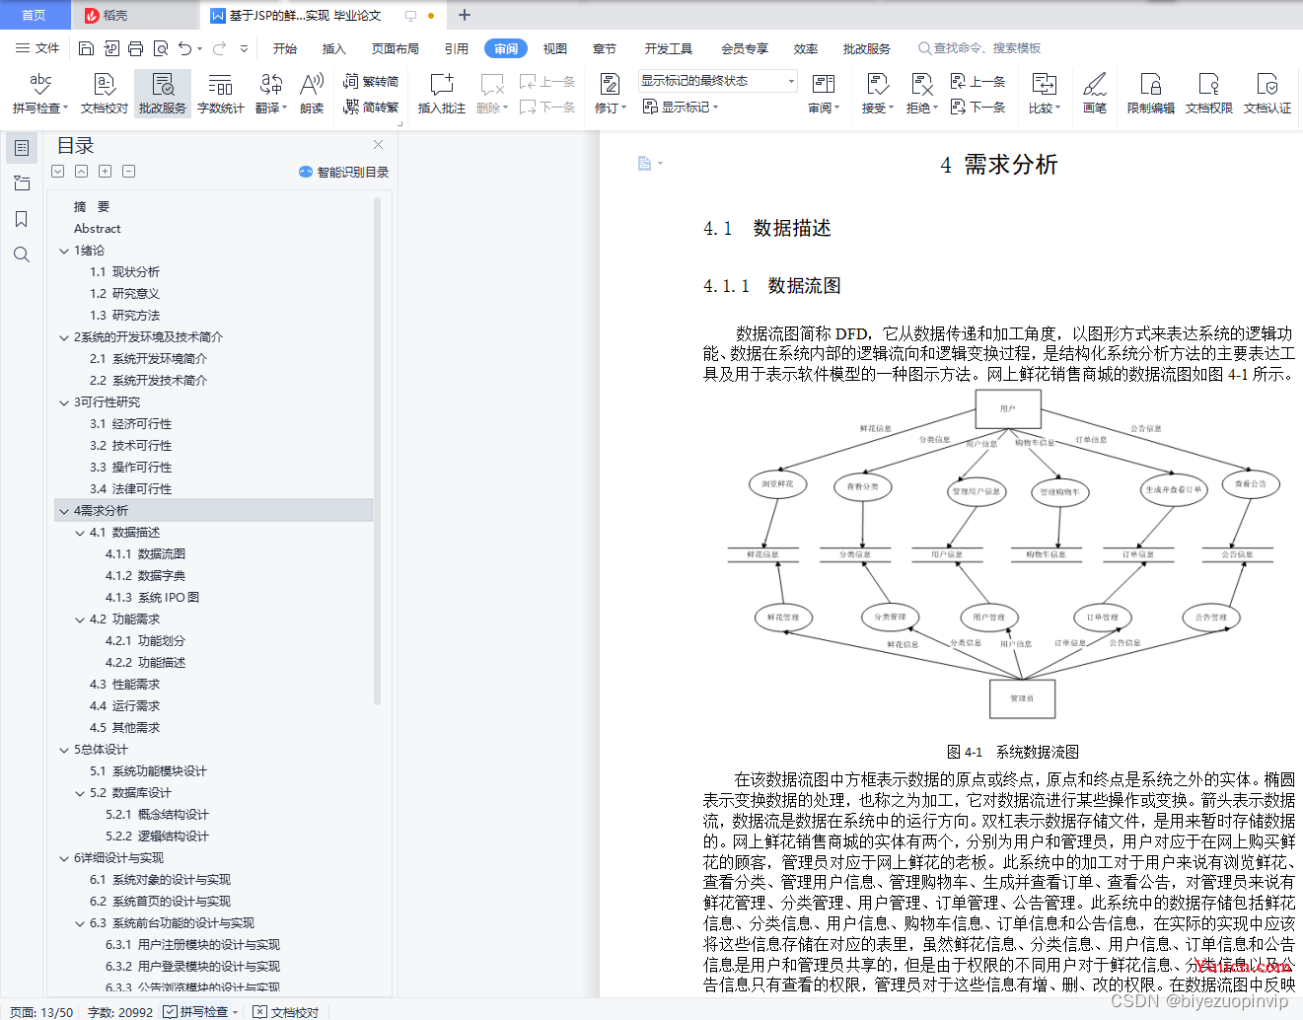Image resolution: width=1303 pixels, height=1020 pixels.
Task: Click the 批改服务 ribbon button
Action: coord(163,93)
